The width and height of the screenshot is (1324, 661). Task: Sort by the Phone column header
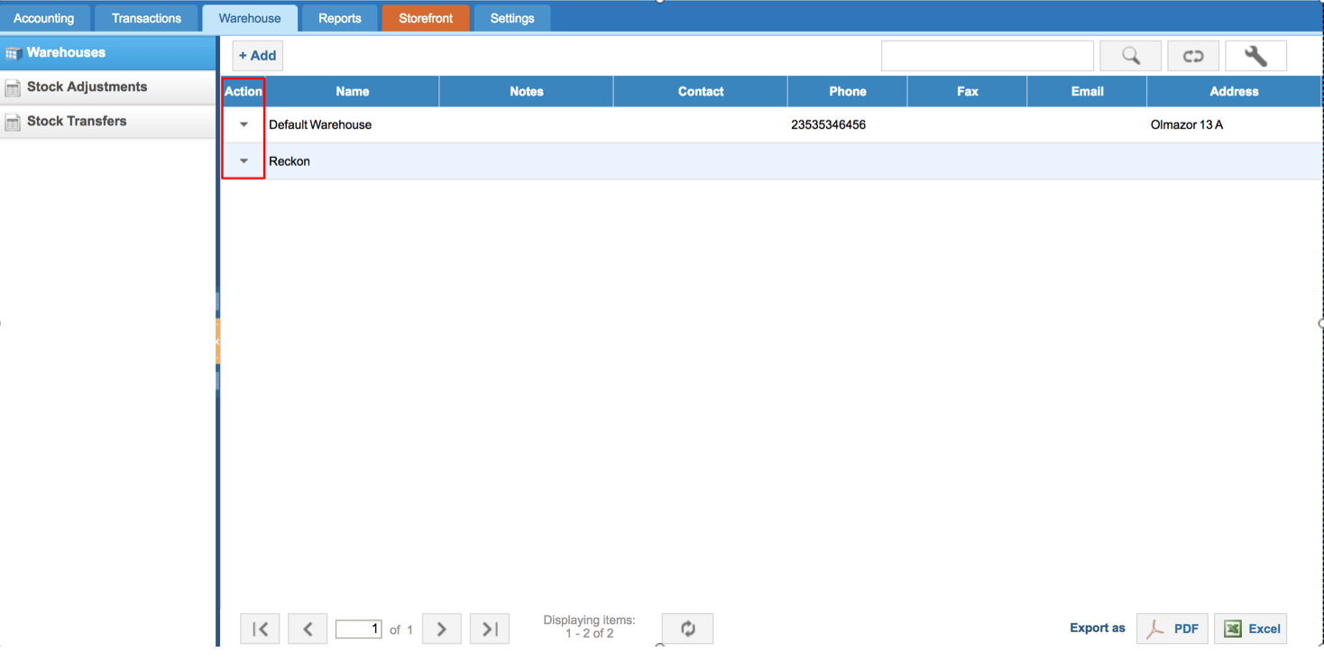[848, 91]
